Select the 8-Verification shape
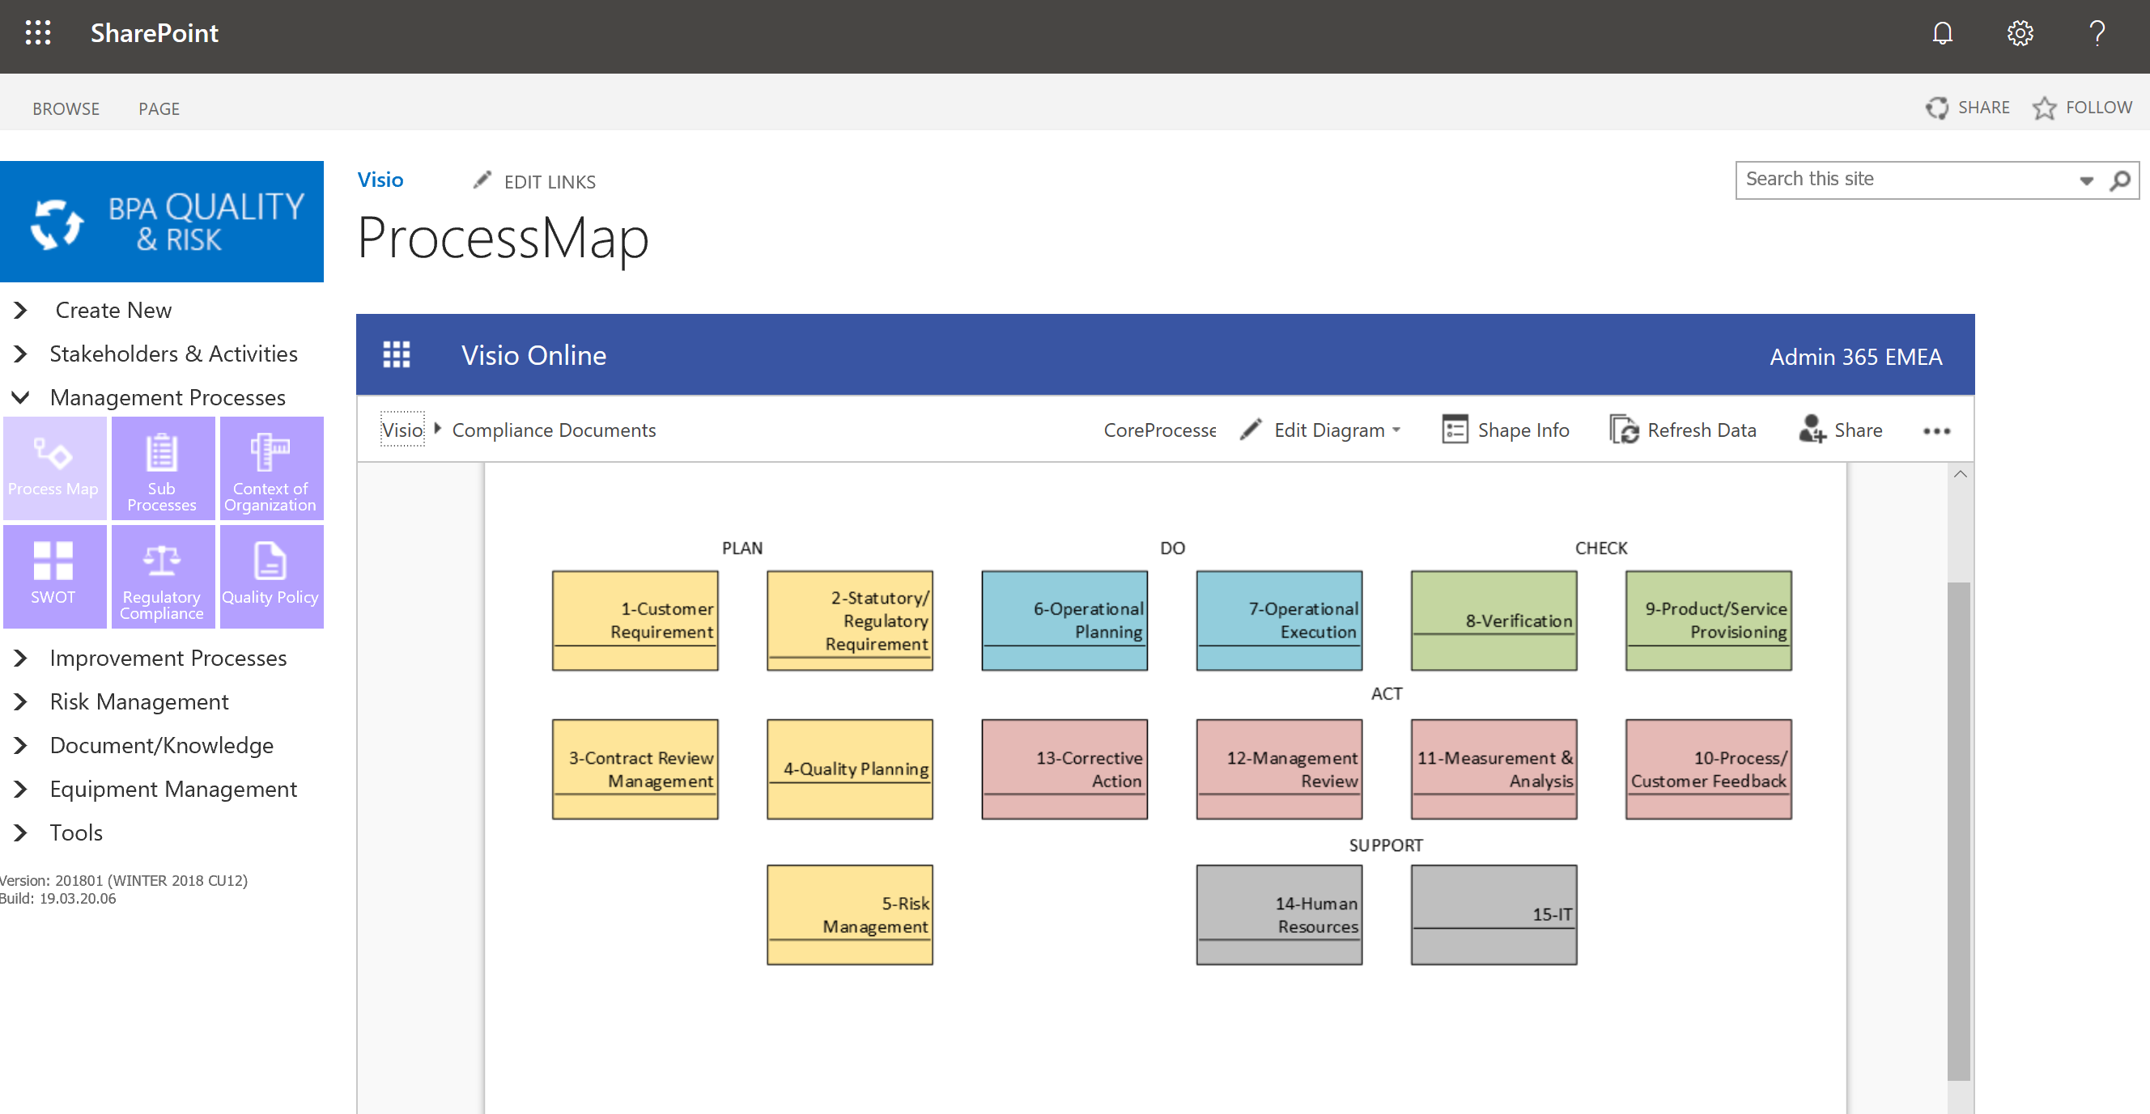This screenshot has width=2150, height=1114. [x=1494, y=621]
